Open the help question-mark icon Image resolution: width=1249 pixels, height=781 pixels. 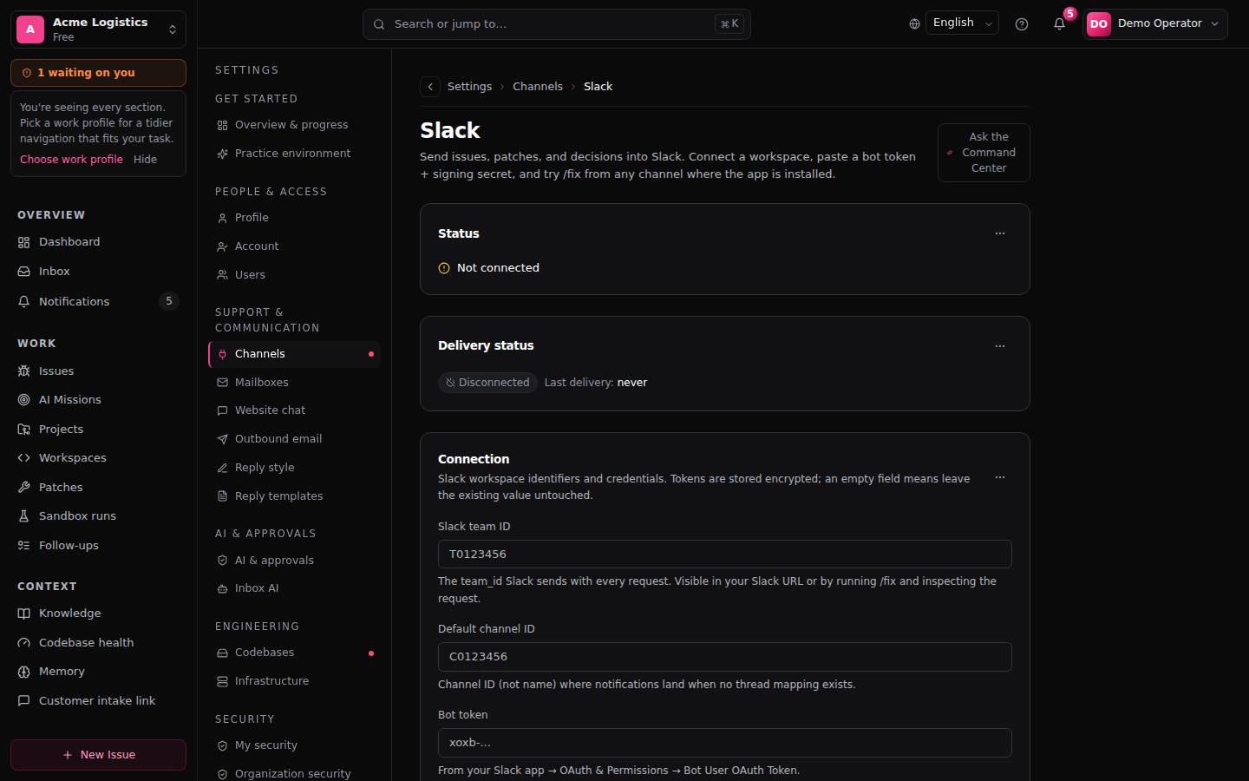[1022, 24]
